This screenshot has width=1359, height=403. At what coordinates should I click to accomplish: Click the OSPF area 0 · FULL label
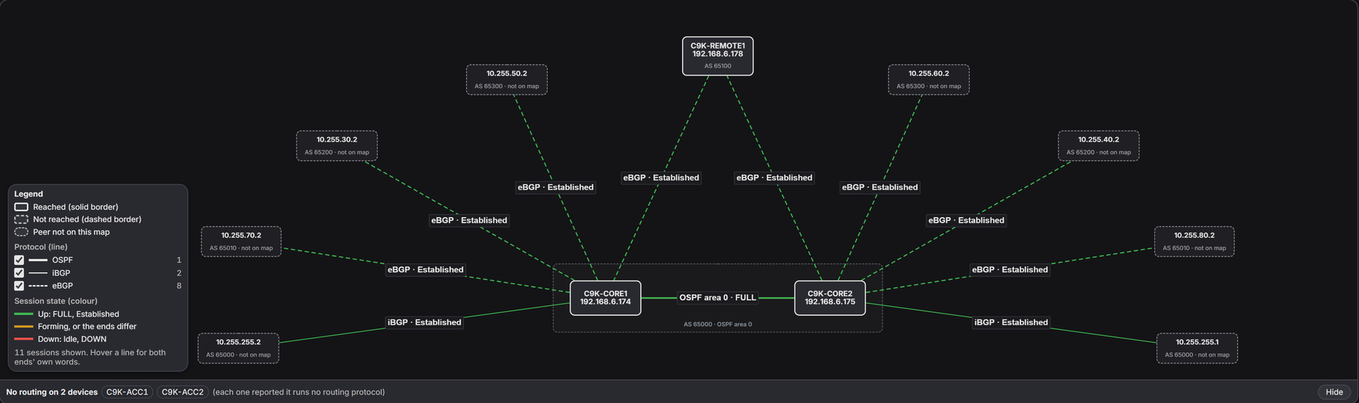coord(717,298)
